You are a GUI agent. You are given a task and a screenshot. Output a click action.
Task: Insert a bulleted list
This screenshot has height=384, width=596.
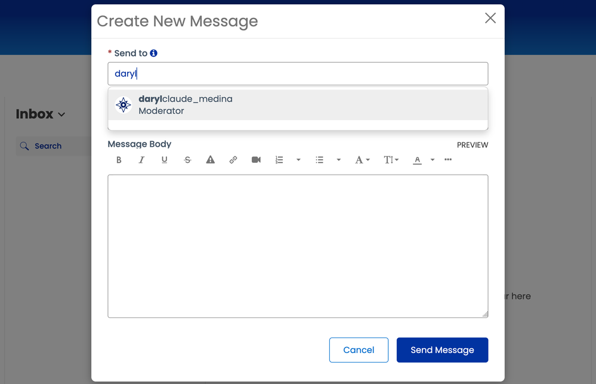coord(320,160)
